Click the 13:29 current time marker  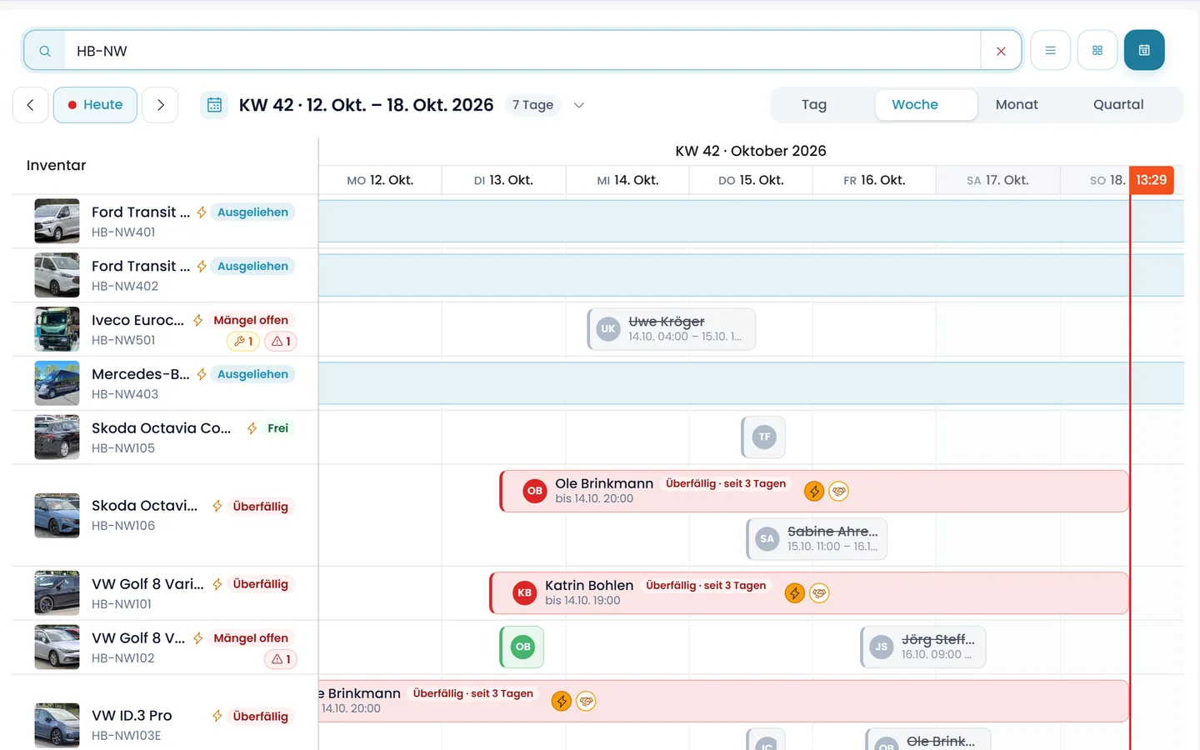1152,180
